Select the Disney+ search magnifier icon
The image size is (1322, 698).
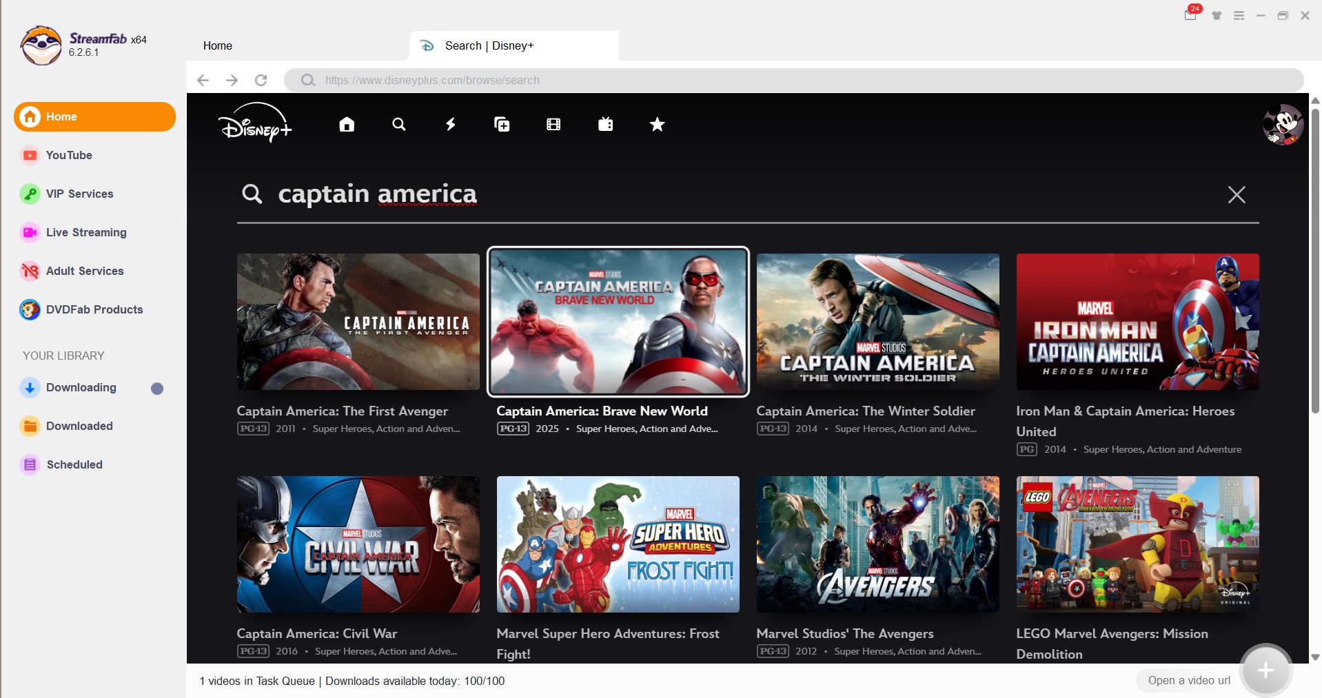point(399,125)
